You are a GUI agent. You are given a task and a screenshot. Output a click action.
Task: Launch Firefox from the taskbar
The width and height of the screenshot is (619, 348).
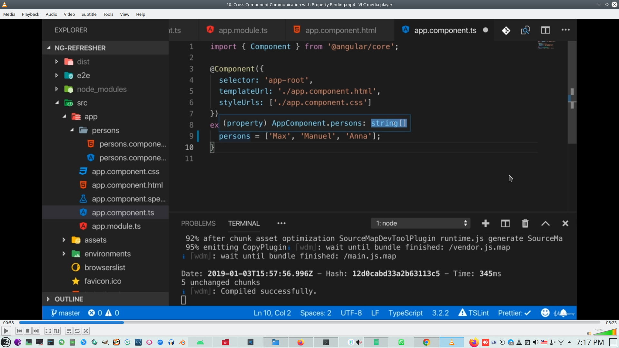pyautogui.click(x=300, y=342)
